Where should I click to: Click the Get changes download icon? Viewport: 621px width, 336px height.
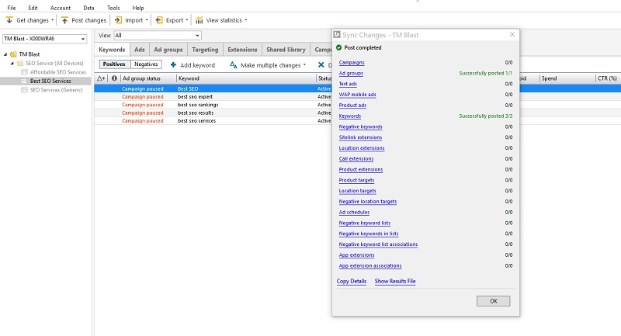pyautogui.click(x=9, y=20)
